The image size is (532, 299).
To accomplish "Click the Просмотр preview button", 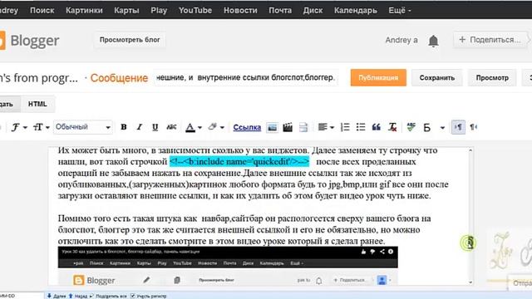I will 492,77.
